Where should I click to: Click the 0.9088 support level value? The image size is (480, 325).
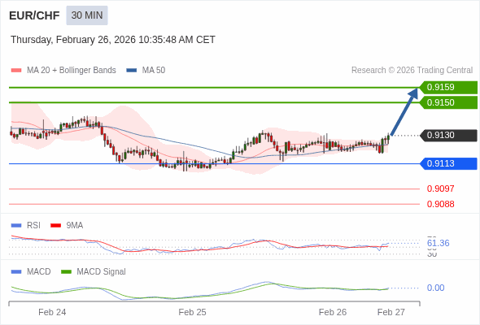(x=440, y=204)
